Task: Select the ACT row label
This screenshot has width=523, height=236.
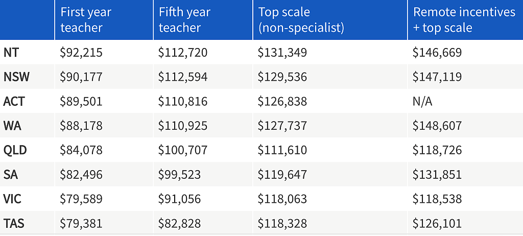Action: [14, 102]
